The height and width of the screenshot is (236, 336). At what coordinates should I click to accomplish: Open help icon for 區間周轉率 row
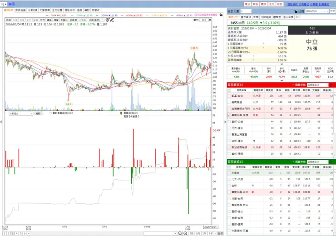click(x=253, y=60)
